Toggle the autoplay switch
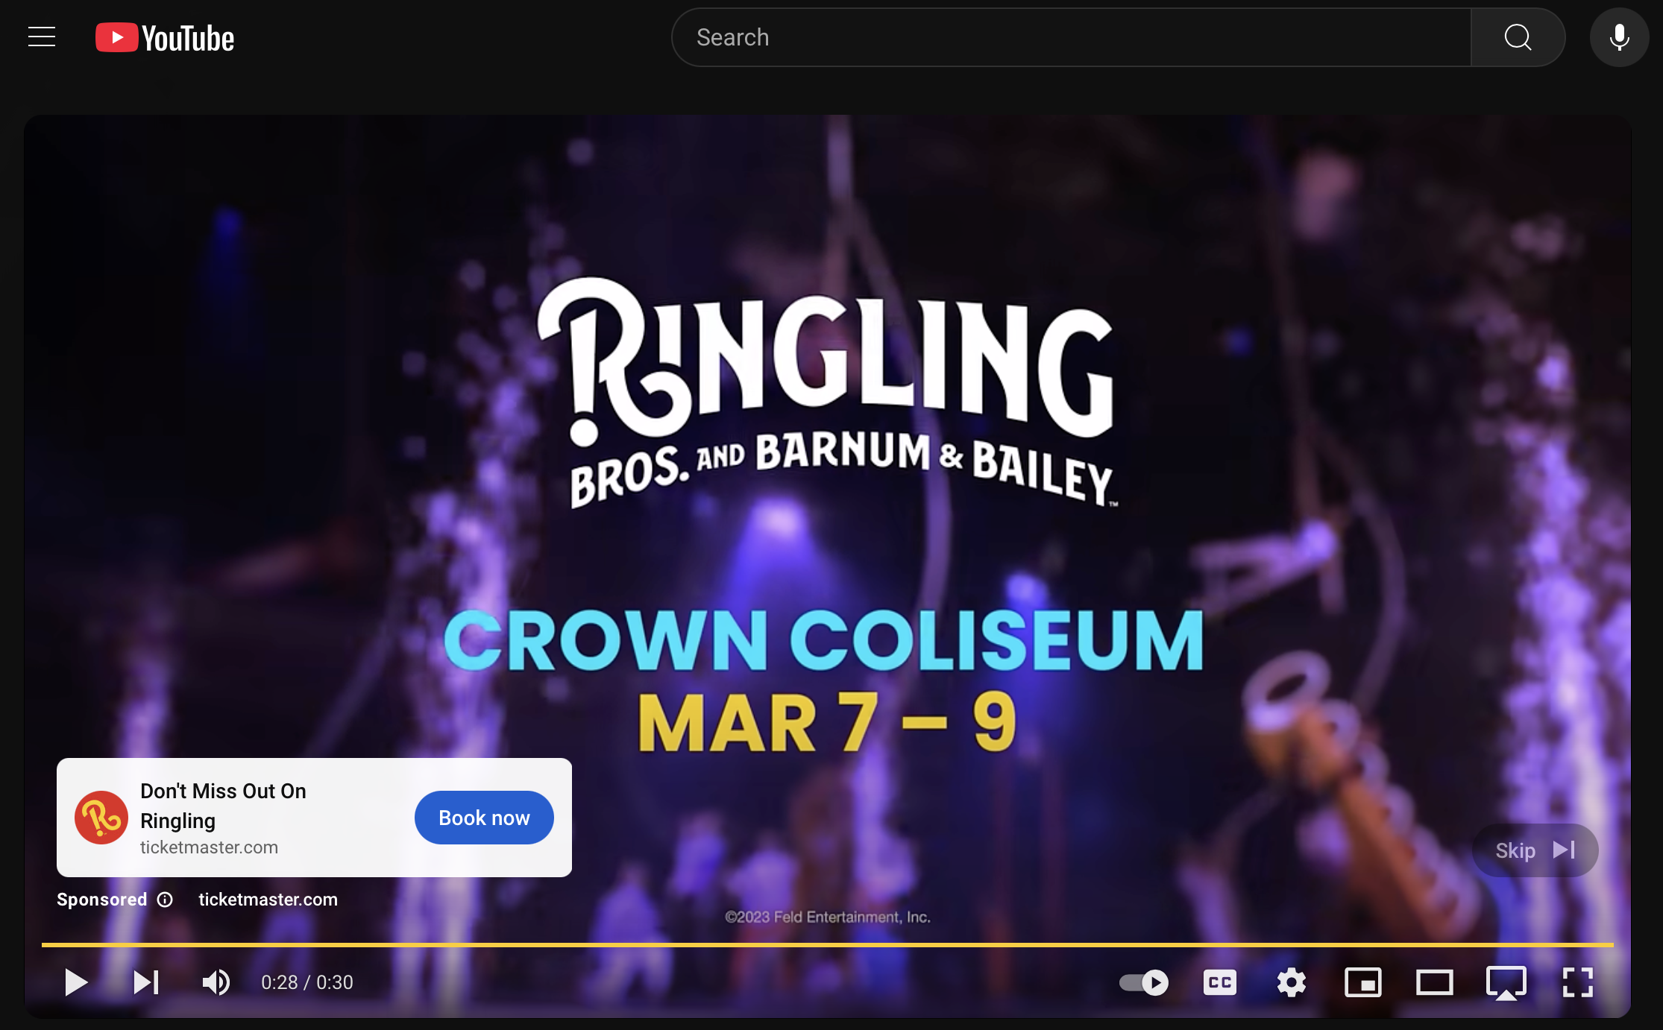1663x1030 pixels. tap(1144, 982)
